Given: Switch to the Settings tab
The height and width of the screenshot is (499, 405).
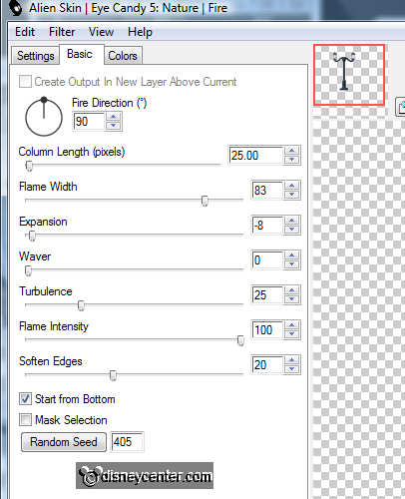Looking at the screenshot, I should (x=36, y=56).
